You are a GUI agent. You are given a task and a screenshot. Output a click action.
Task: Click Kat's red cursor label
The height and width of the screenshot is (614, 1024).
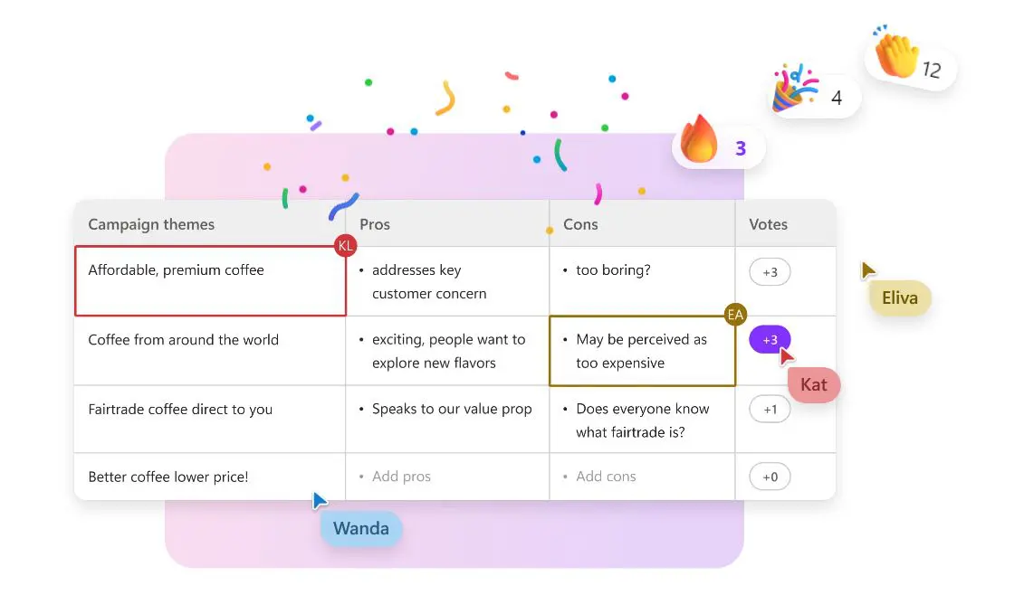pos(814,385)
